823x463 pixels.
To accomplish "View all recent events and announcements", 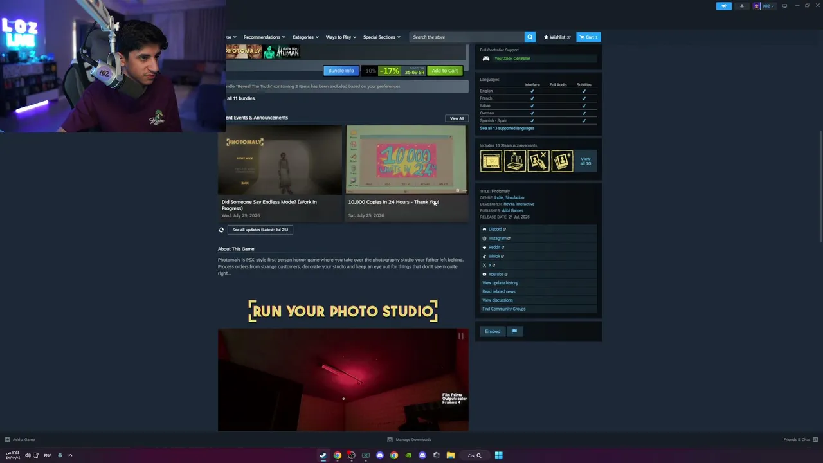I will coord(457,118).
